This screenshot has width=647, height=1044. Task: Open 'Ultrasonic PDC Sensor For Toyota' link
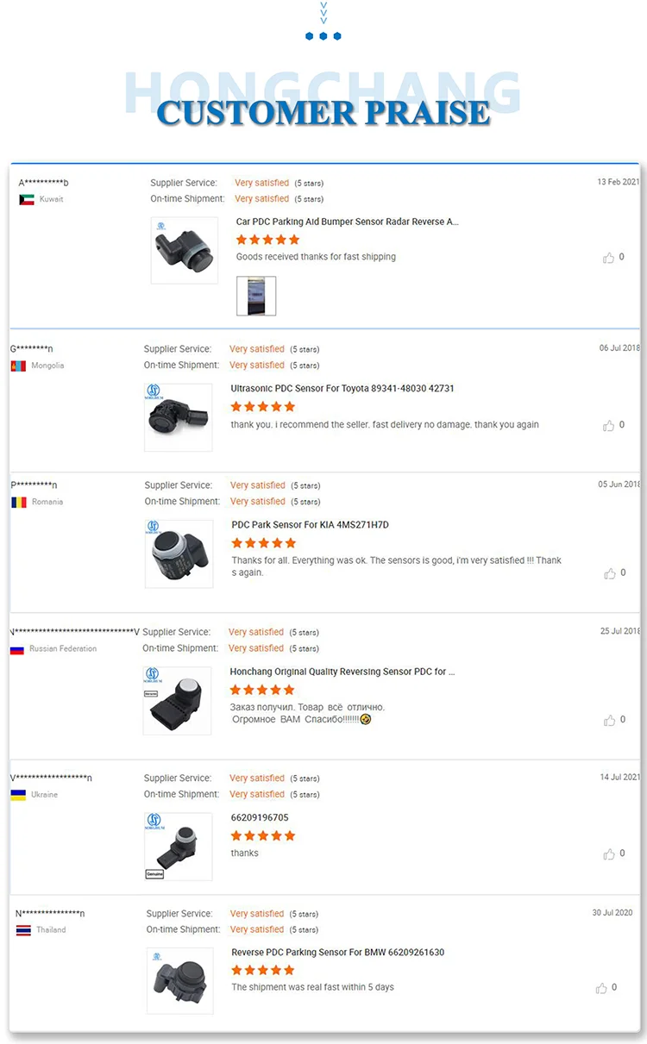click(342, 389)
